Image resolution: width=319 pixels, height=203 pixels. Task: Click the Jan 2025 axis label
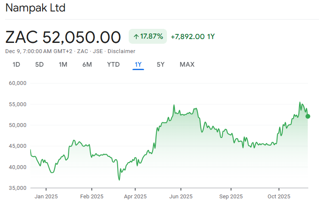click(x=46, y=196)
